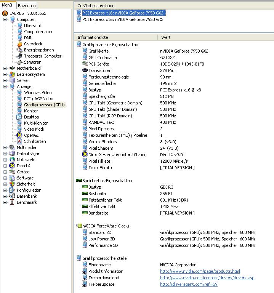The image size is (274, 293).
Task: Select Monitor in the Anzeige section
Action: tap(31, 111)
